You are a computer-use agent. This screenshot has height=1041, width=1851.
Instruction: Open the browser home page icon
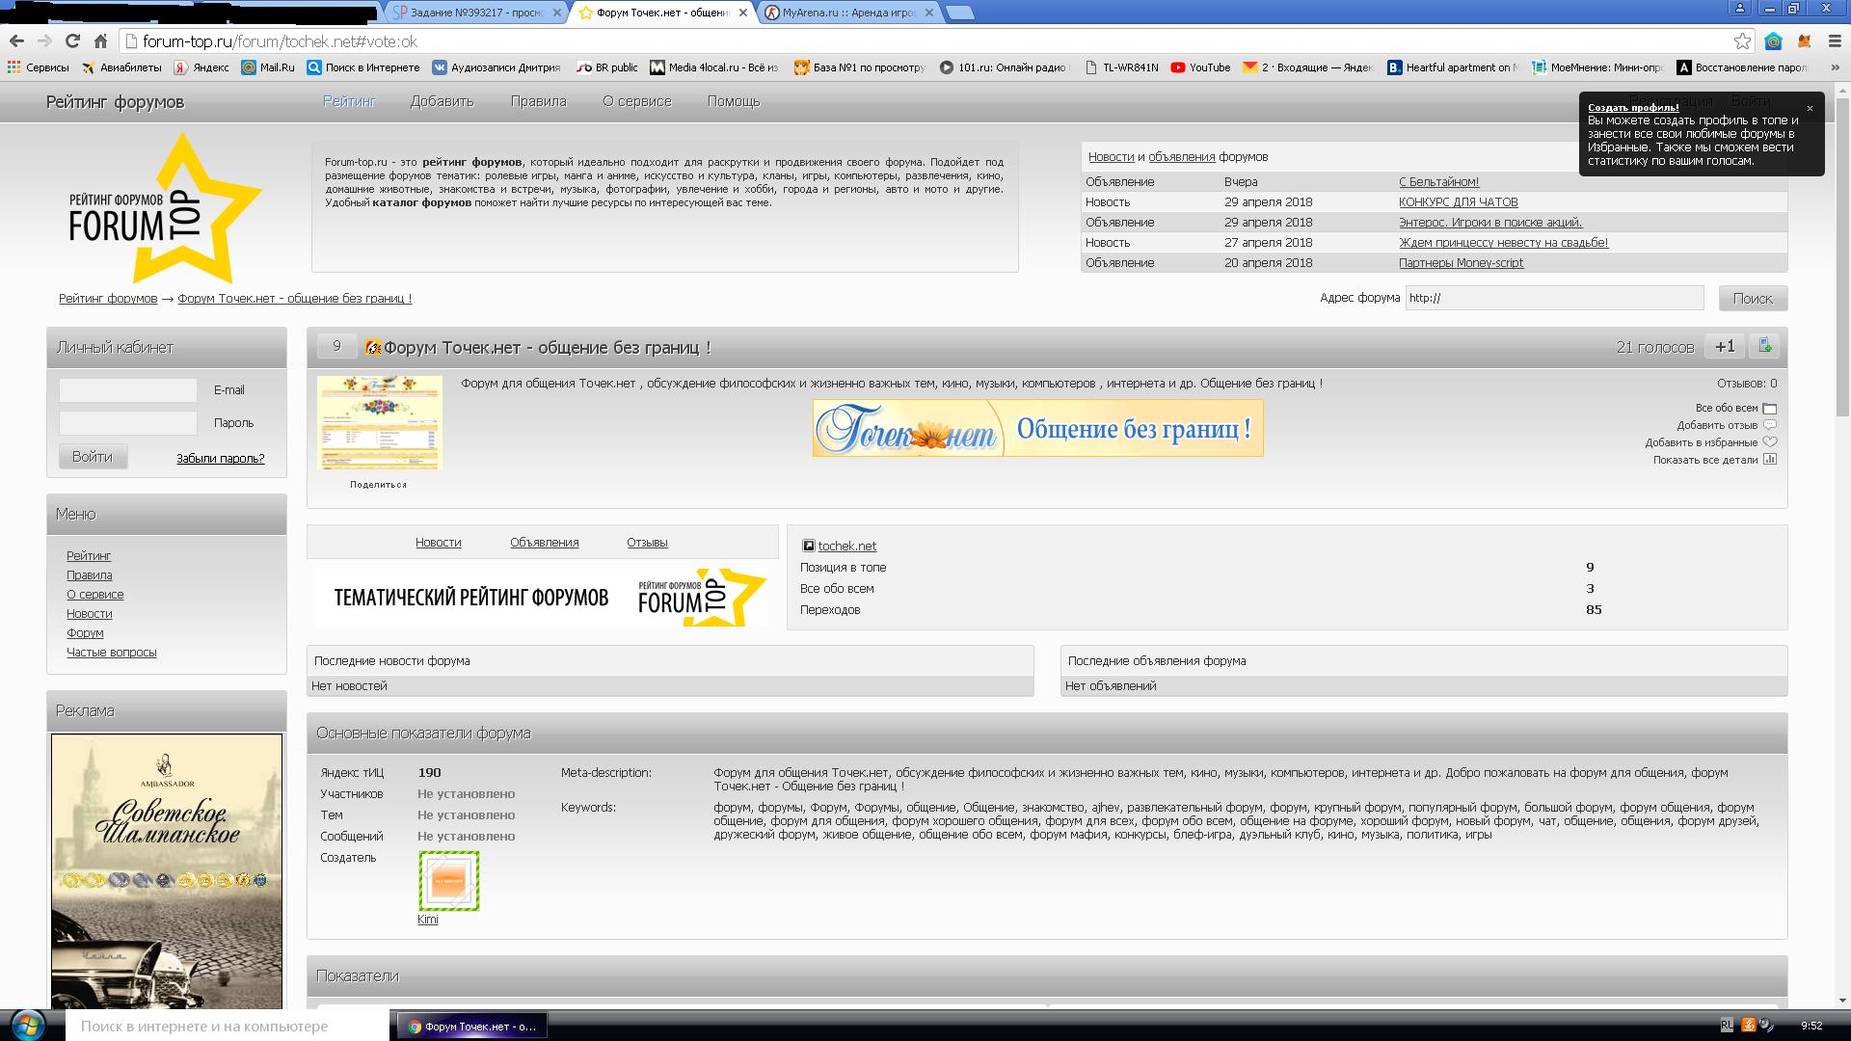[x=100, y=40]
